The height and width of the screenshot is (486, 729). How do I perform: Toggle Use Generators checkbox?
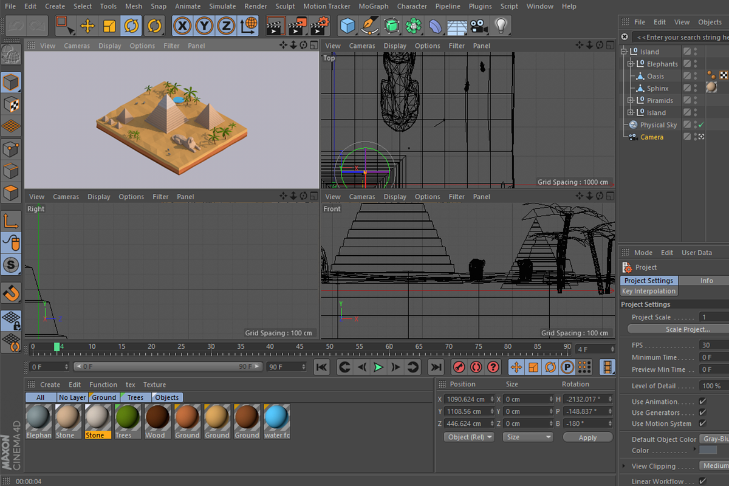click(x=703, y=412)
